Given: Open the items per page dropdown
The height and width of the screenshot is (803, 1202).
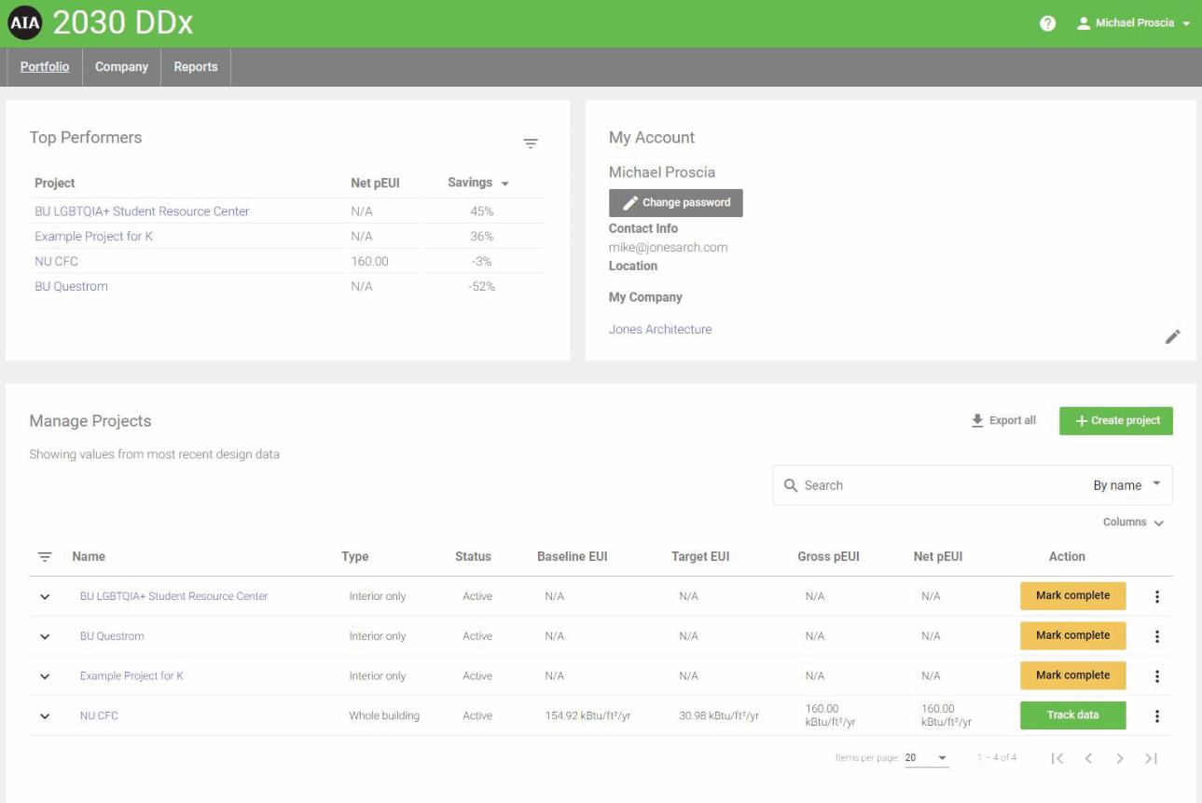Looking at the screenshot, I should pos(926,758).
